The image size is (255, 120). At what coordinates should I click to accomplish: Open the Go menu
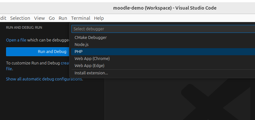click(x=52, y=18)
